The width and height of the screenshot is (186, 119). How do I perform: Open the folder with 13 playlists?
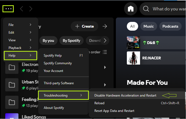[21, 102]
